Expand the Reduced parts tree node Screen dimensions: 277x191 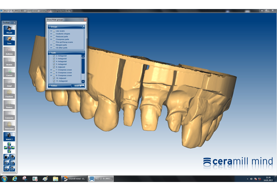tap(51, 36)
